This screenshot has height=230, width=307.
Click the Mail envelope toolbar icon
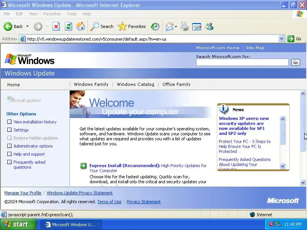(169, 26)
